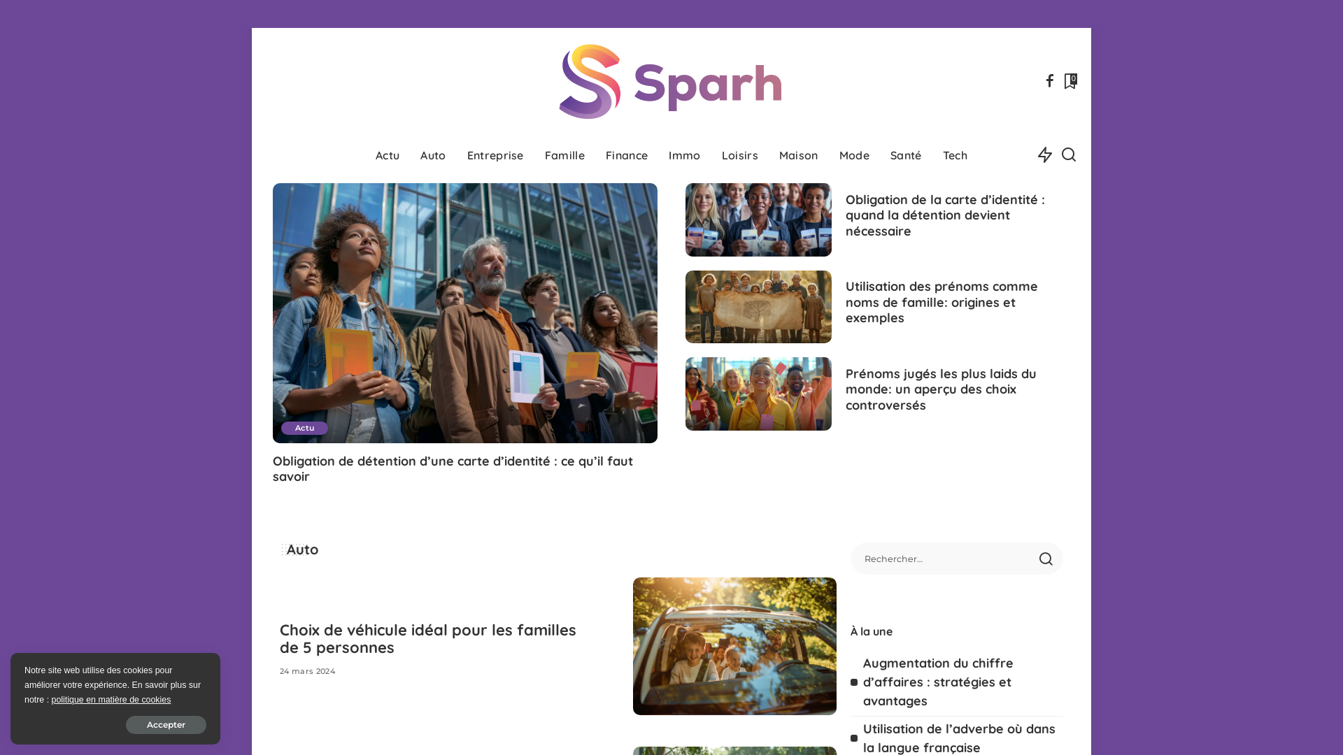Viewport: 1343px width, 755px height.
Task: Open the Actu menu item
Action: coord(388,155)
